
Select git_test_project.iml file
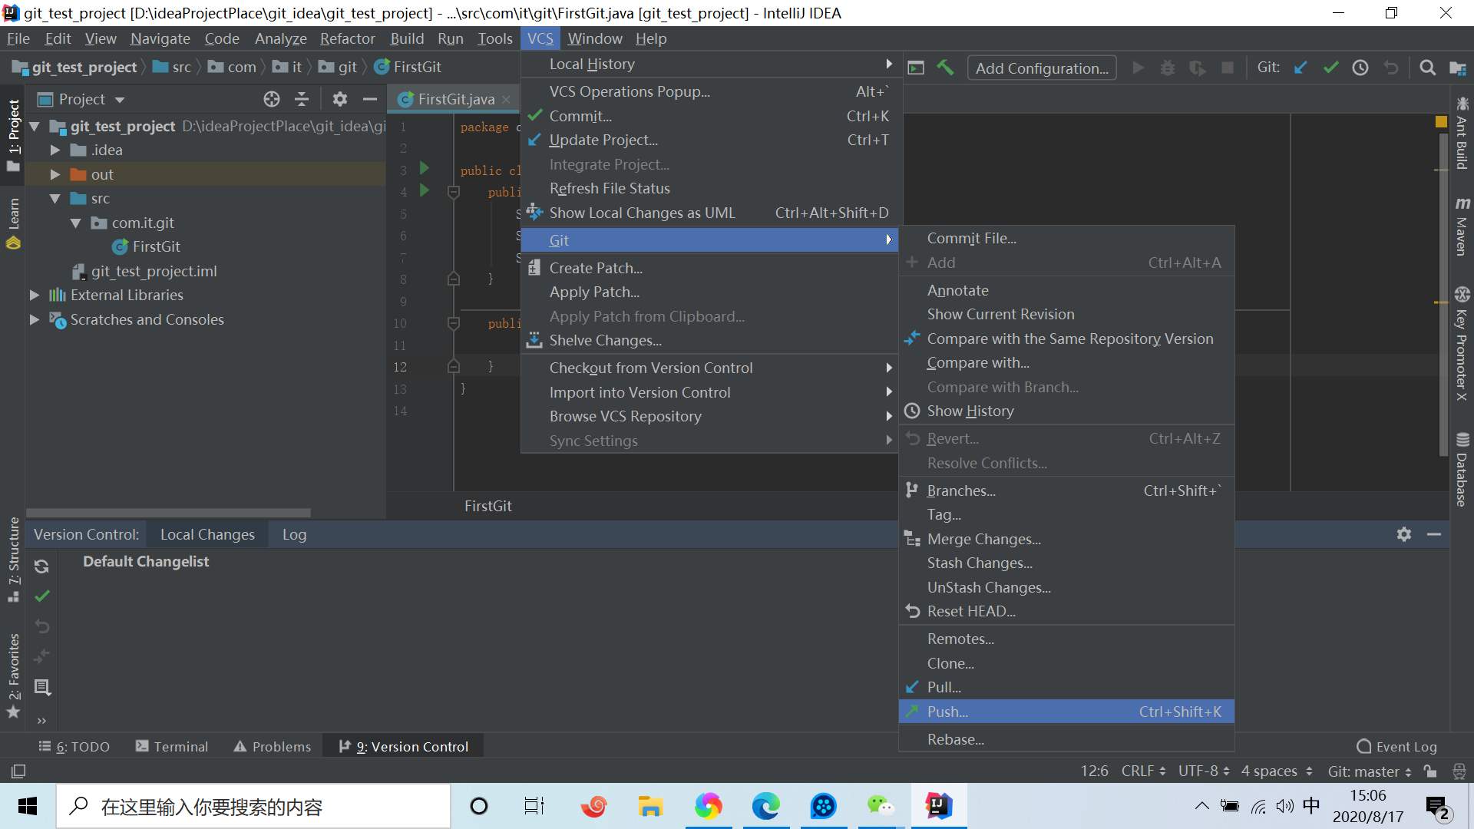point(154,271)
